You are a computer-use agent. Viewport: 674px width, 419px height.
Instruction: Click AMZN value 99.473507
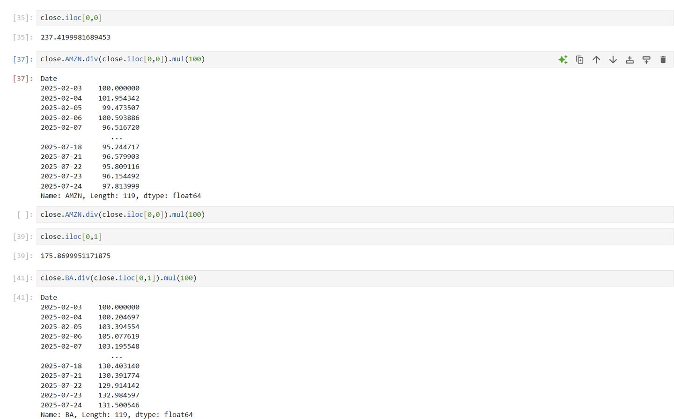(121, 108)
